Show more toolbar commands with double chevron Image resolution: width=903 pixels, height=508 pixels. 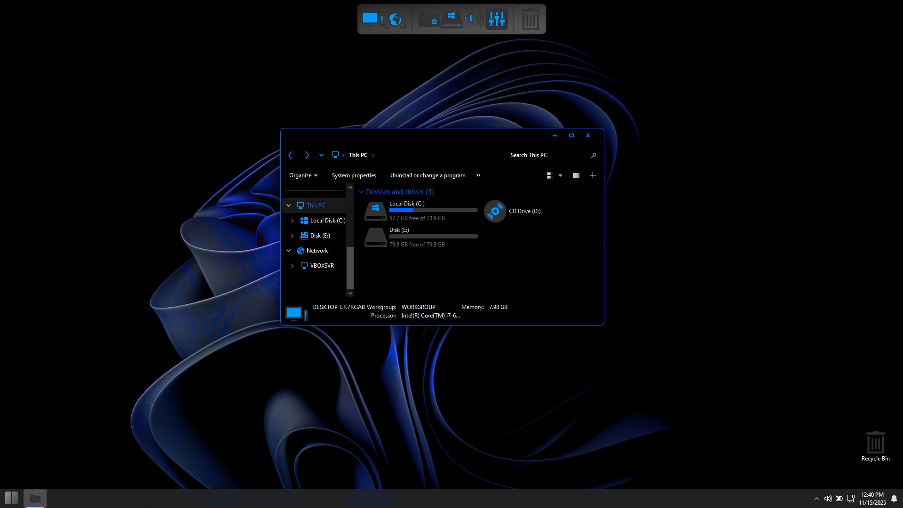pyautogui.click(x=478, y=175)
